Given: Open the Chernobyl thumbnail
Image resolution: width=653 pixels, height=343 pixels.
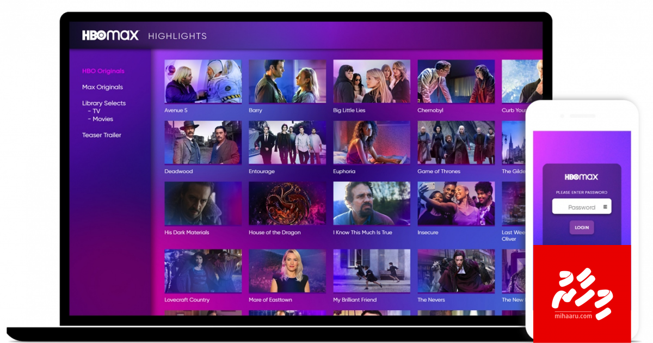Looking at the screenshot, I should point(456,81).
